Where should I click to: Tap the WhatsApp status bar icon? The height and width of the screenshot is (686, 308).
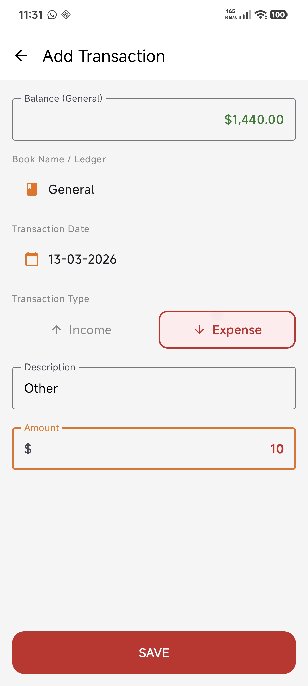pos(52,15)
